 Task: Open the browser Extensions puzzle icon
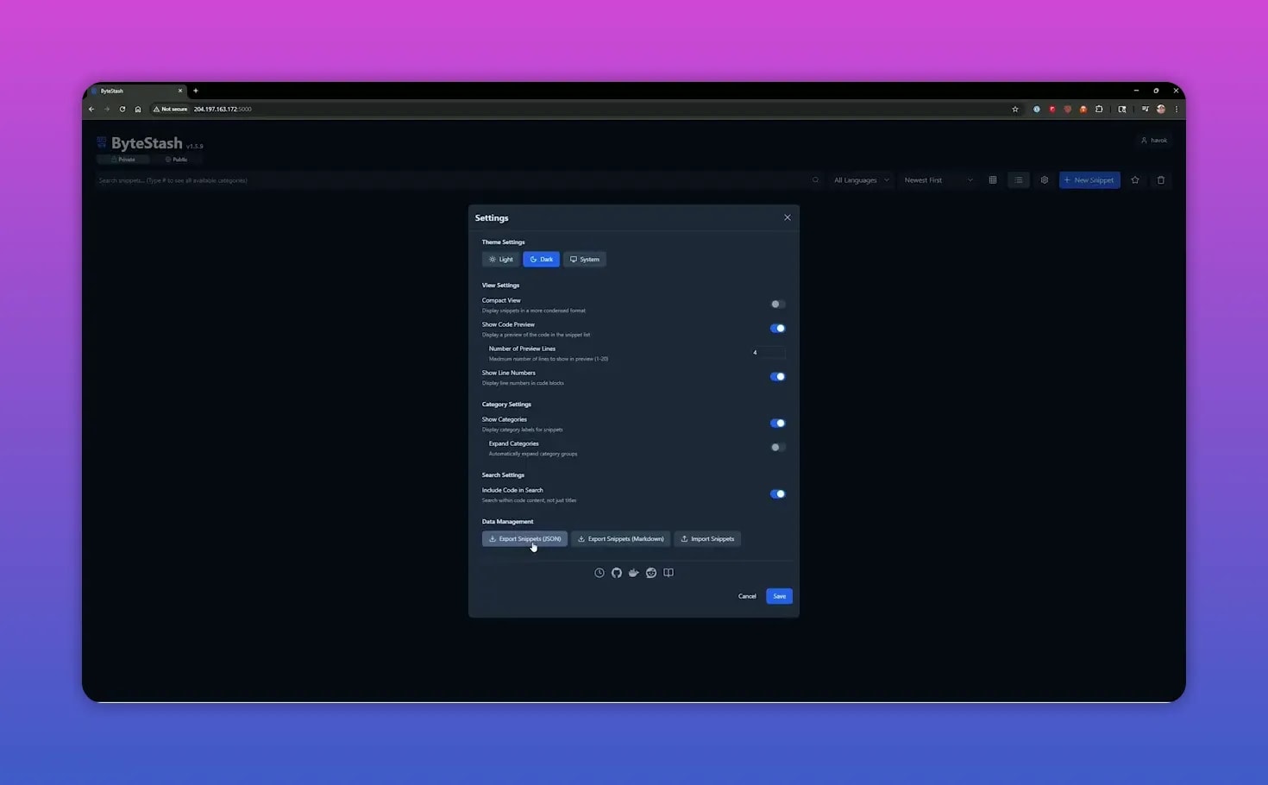[x=1099, y=110]
